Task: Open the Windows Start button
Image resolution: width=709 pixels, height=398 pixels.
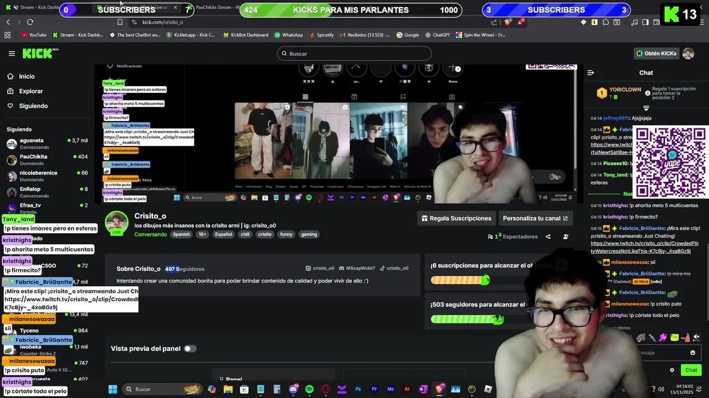Action: click(x=113, y=389)
